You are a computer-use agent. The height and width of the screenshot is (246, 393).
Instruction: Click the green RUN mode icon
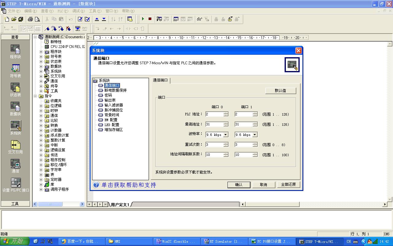[143, 19]
